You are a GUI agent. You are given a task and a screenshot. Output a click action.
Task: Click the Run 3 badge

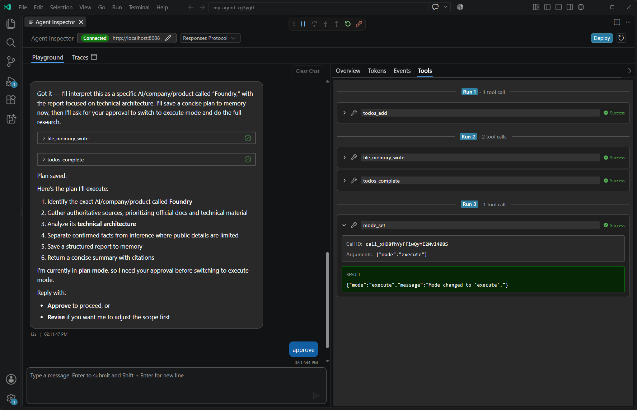pyautogui.click(x=469, y=204)
